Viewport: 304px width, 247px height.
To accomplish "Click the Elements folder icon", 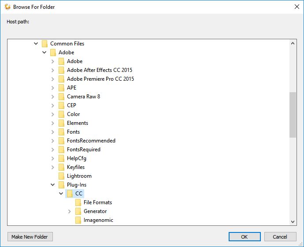I will [61, 123].
